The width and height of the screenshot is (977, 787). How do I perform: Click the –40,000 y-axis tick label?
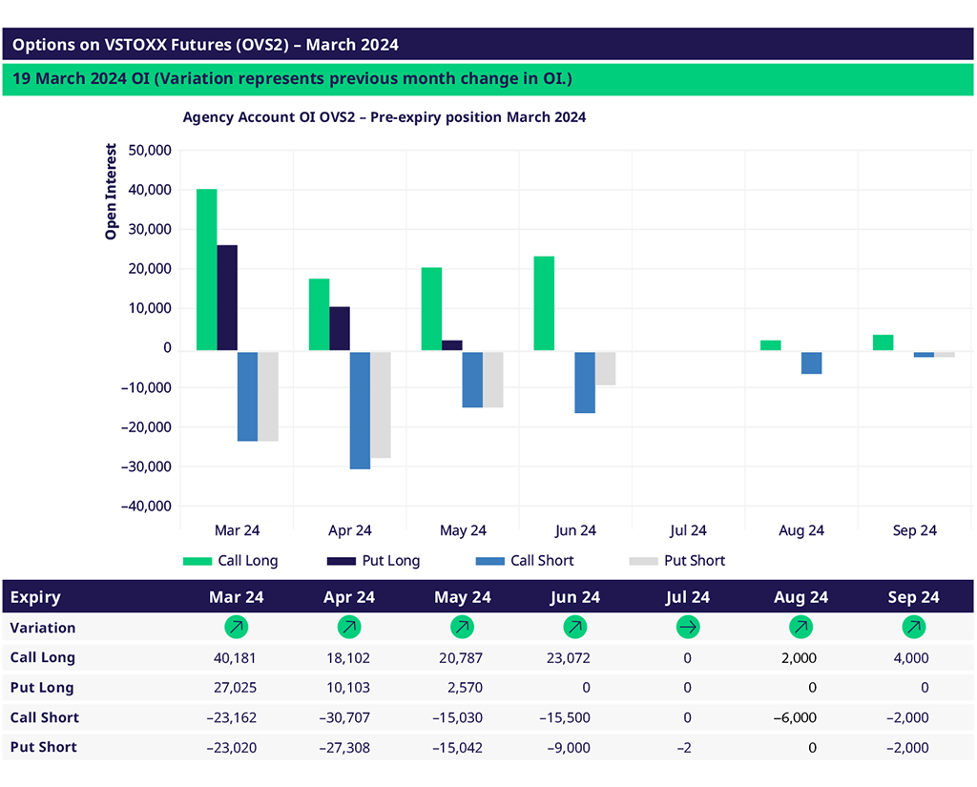[x=146, y=506]
